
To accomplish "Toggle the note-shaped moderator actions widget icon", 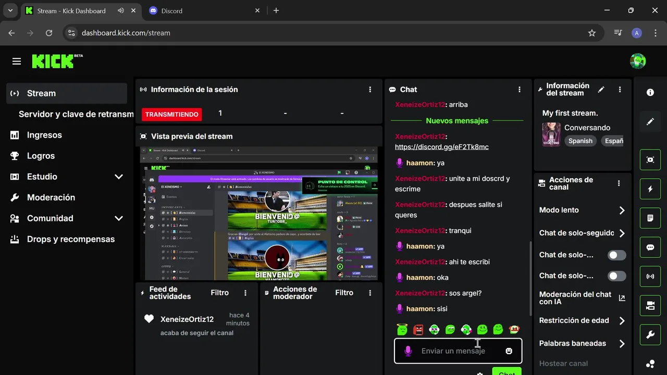I will [x=650, y=218].
